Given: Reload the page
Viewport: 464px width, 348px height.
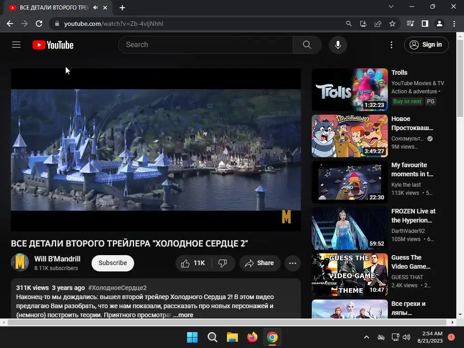Looking at the screenshot, I should pos(39,24).
